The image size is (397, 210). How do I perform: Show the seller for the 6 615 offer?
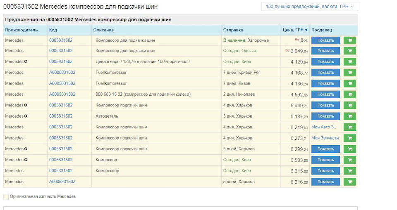(x=325, y=171)
